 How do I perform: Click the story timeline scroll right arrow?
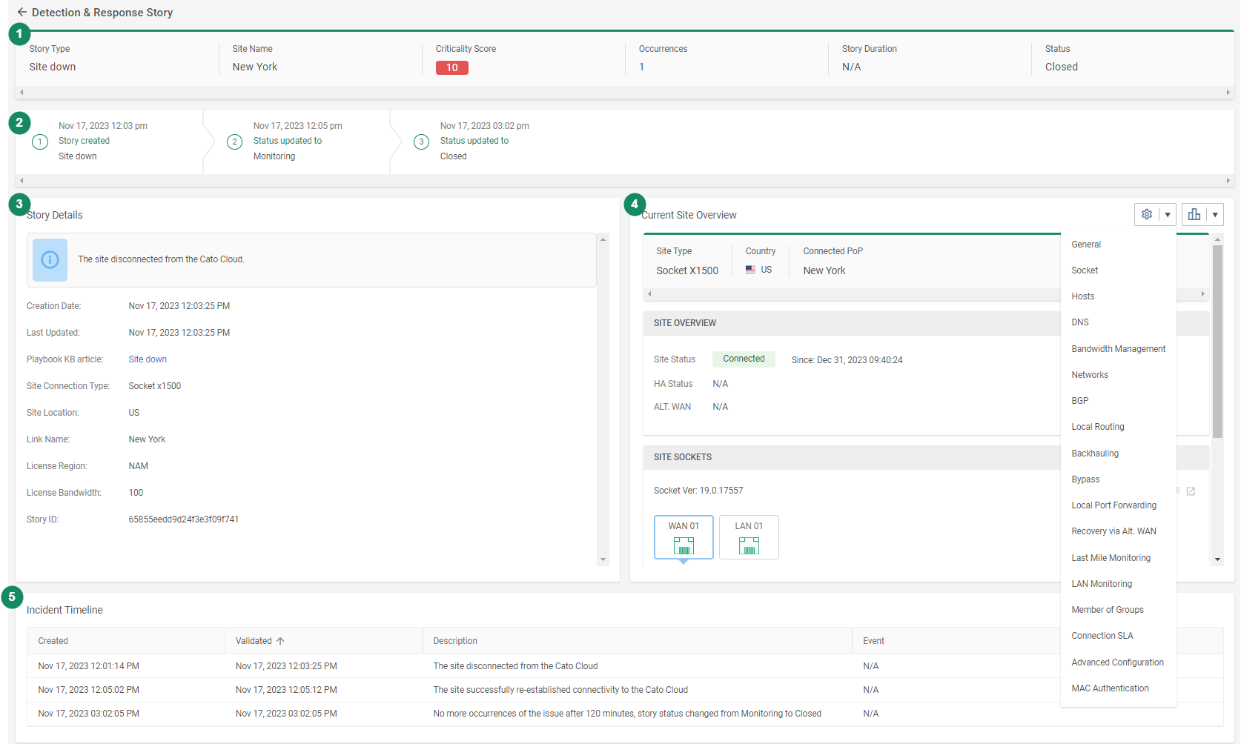click(1228, 181)
